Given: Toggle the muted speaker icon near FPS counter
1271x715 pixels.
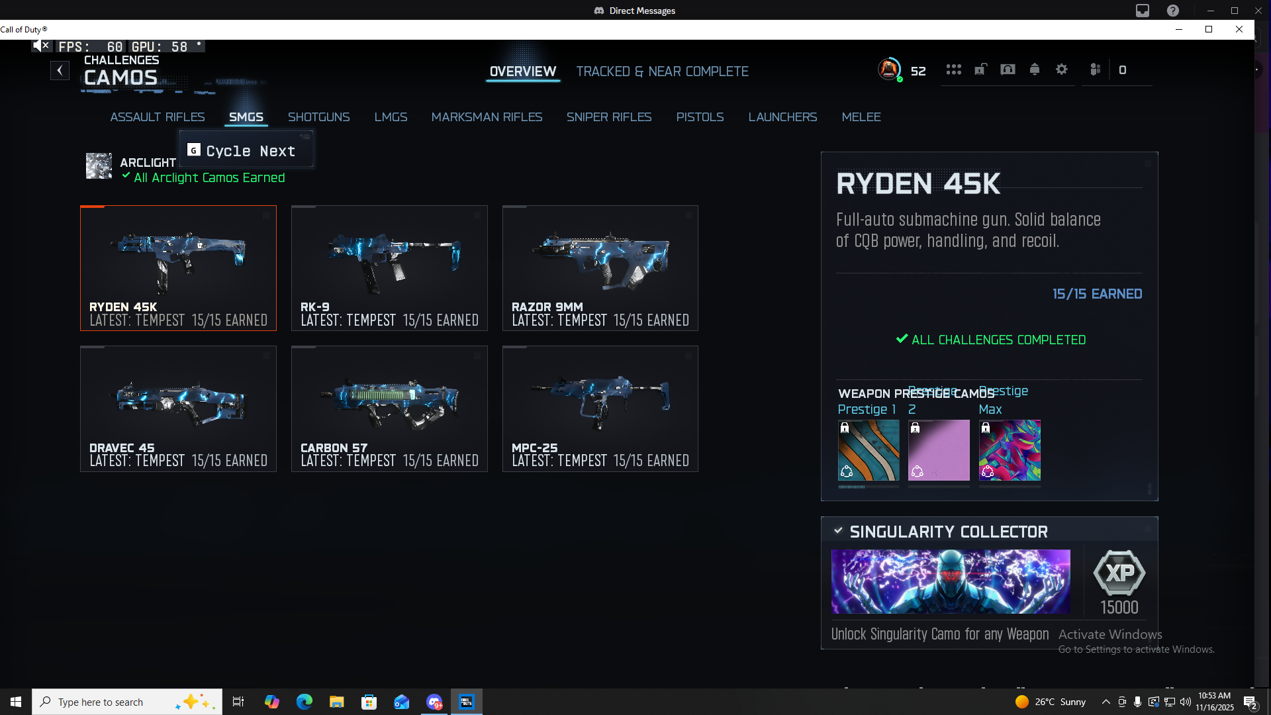Looking at the screenshot, I should [x=41, y=46].
